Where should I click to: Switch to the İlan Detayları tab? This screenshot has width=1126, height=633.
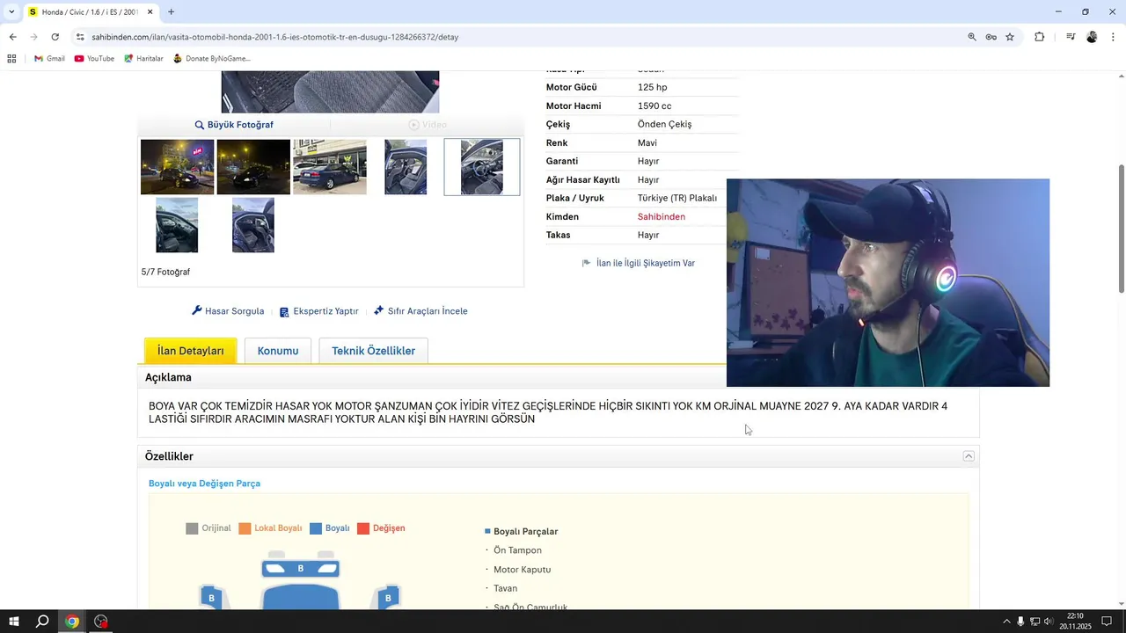pos(191,351)
